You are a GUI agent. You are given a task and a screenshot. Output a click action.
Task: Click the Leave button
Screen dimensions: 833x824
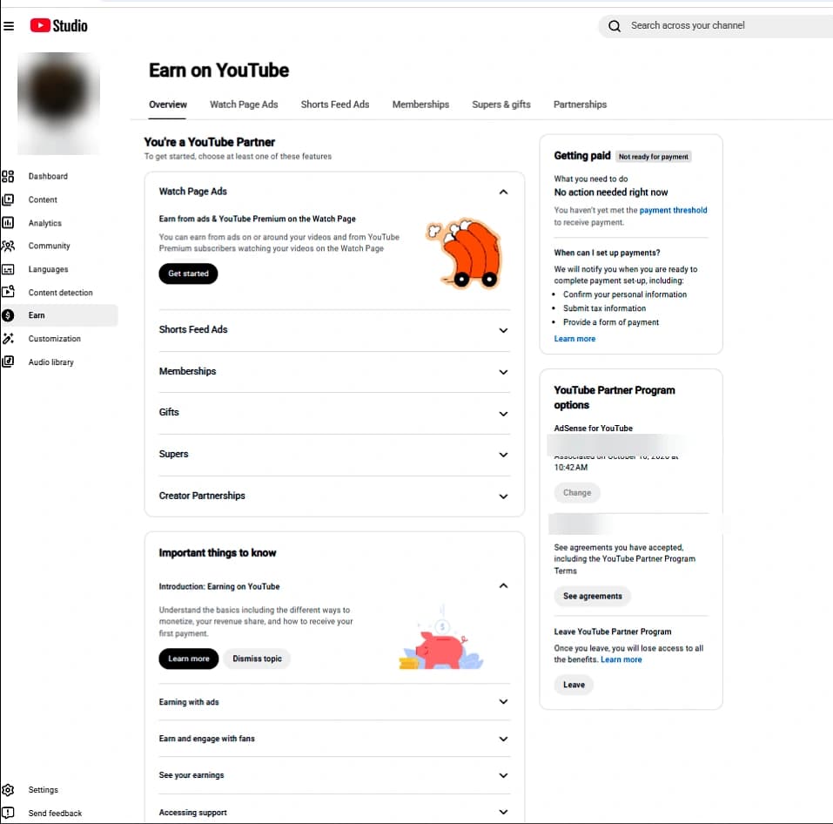[x=574, y=685]
